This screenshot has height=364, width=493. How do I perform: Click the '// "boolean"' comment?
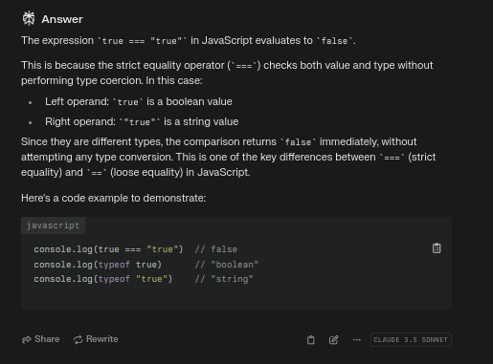click(x=227, y=265)
